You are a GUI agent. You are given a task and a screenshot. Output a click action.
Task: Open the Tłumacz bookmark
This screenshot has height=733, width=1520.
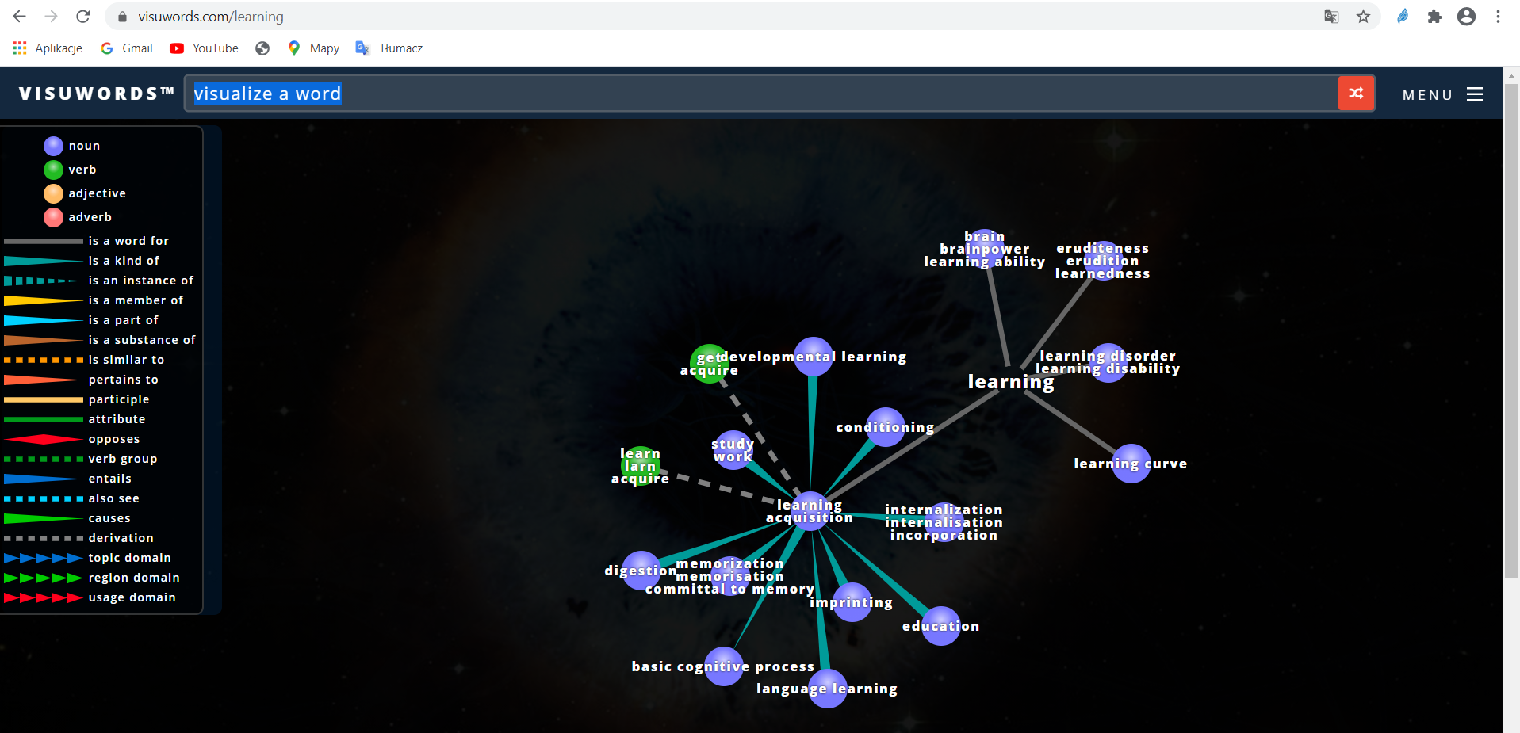pos(389,48)
